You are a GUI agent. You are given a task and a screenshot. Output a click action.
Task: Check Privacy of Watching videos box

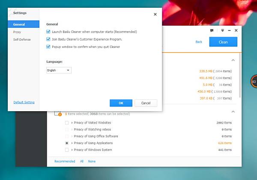pyautogui.click(x=67, y=130)
